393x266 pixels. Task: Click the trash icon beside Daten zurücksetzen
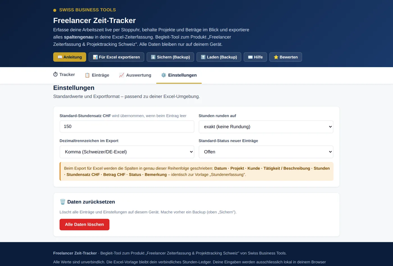(63, 202)
